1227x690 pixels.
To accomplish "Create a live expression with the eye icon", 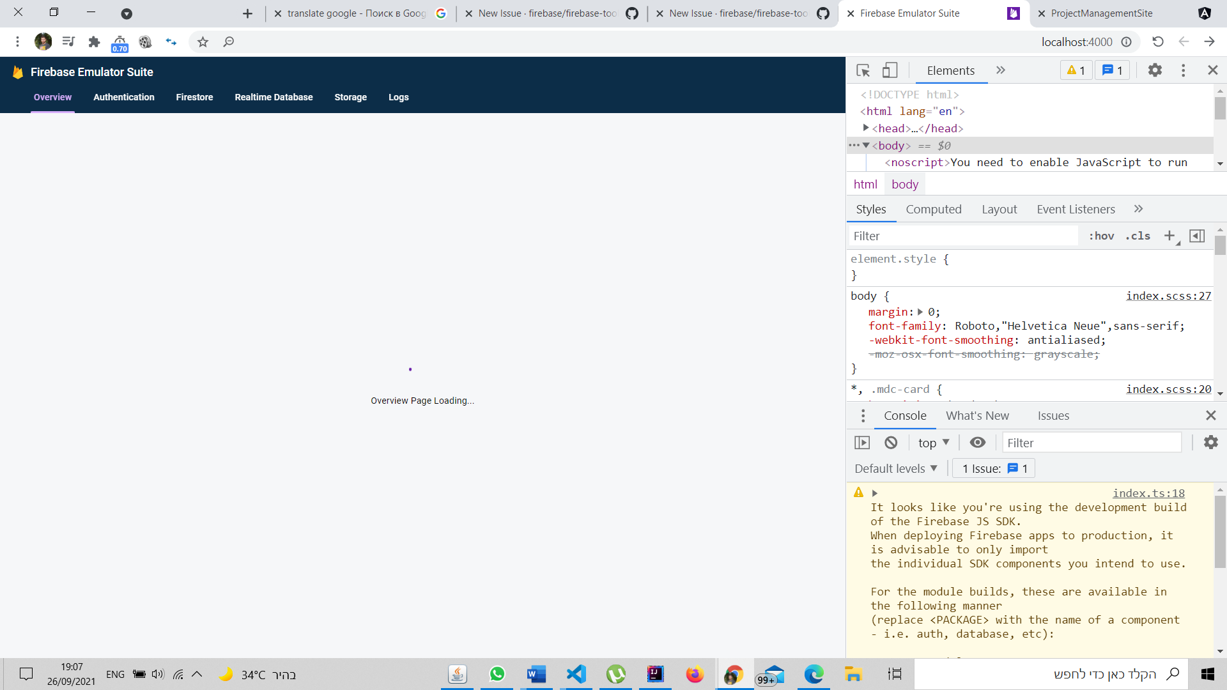I will [x=977, y=442].
